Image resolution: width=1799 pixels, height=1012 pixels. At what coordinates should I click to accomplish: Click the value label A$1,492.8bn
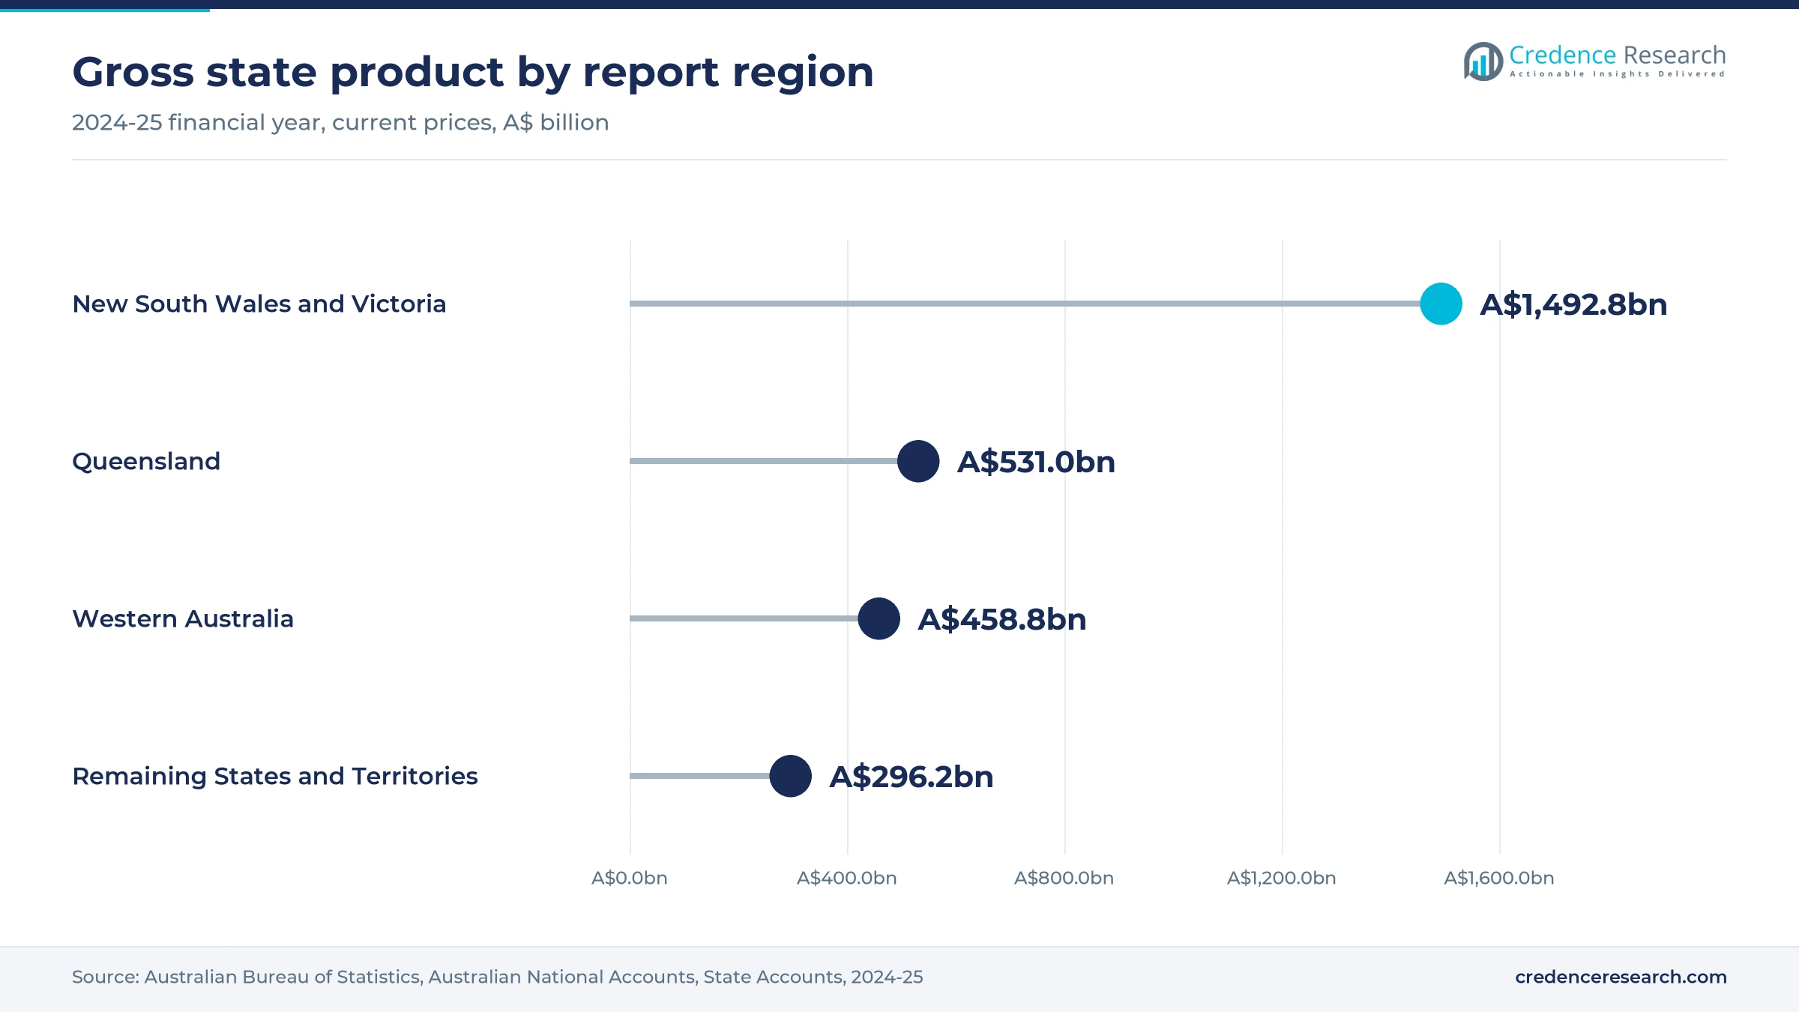[1573, 304]
